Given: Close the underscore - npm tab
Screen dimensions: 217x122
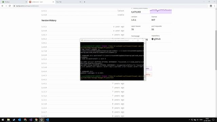Looking at the screenshot, I should pos(53,2).
